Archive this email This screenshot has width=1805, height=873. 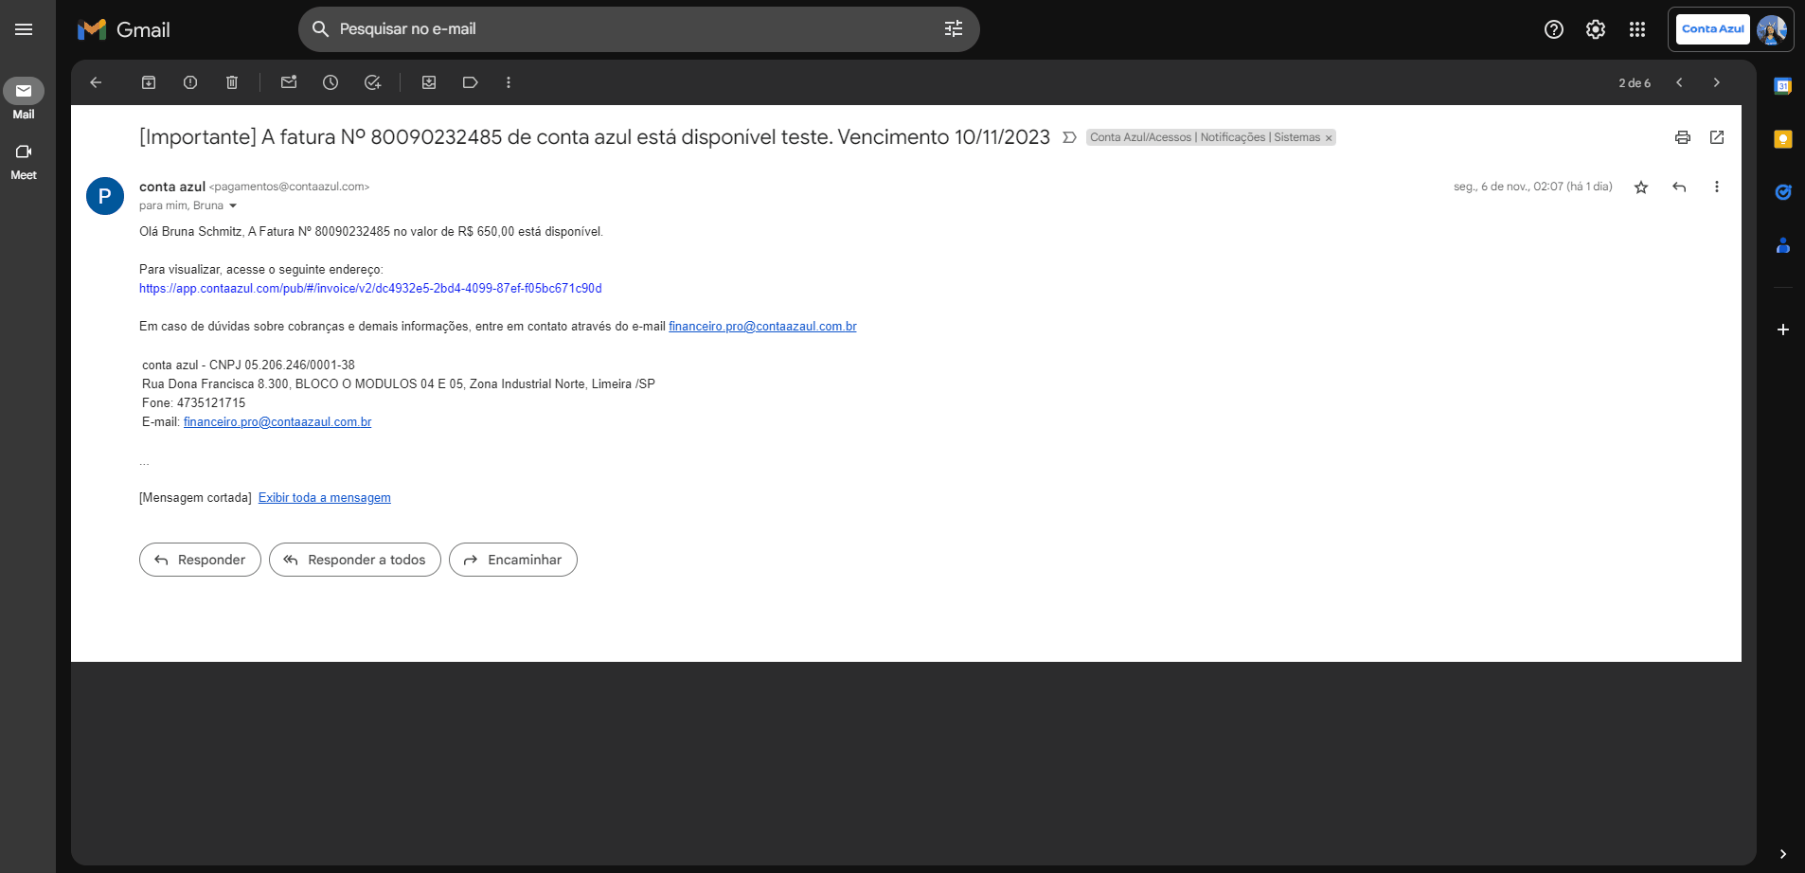[149, 82]
